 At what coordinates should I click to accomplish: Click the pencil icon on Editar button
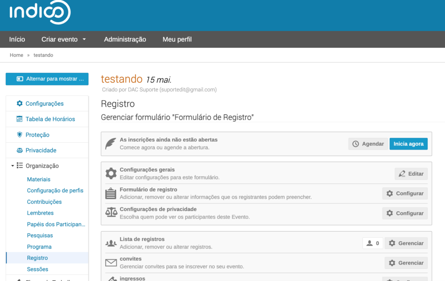click(x=402, y=173)
